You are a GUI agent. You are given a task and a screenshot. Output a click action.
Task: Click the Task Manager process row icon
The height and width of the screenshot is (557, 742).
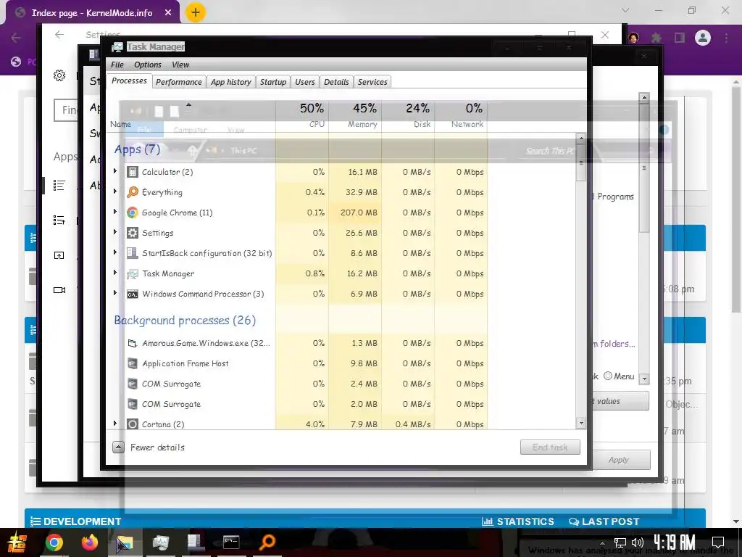pos(133,273)
